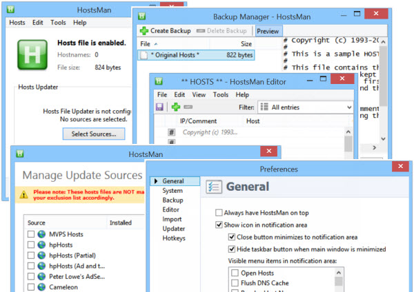Select the General category in Preferences
Image resolution: width=414 pixels, height=292 pixels.
click(x=175, y=181)
